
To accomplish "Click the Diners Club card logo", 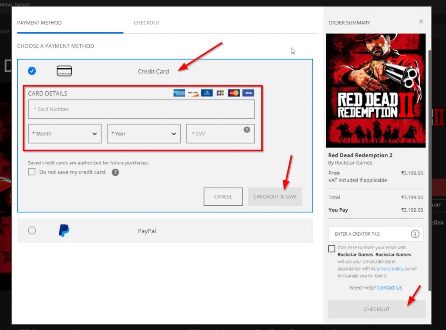I will tap(207, 93).
